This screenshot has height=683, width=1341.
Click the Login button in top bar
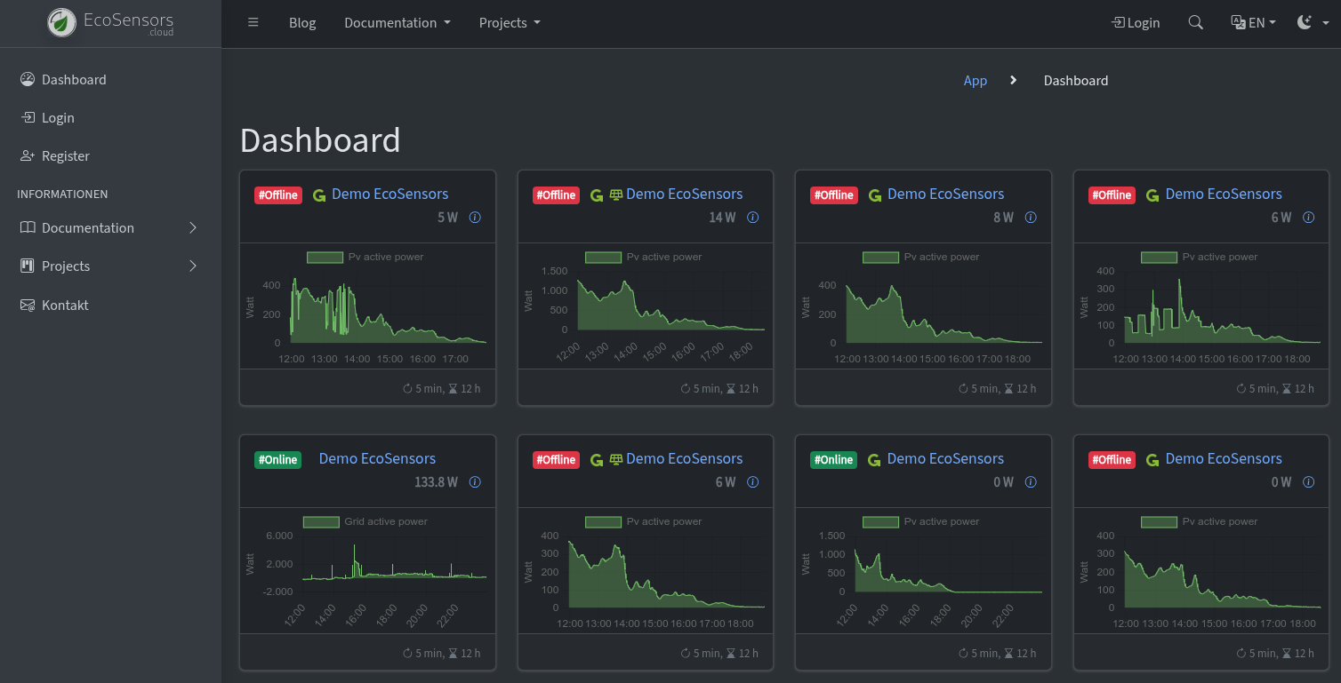coord(1136,23)
